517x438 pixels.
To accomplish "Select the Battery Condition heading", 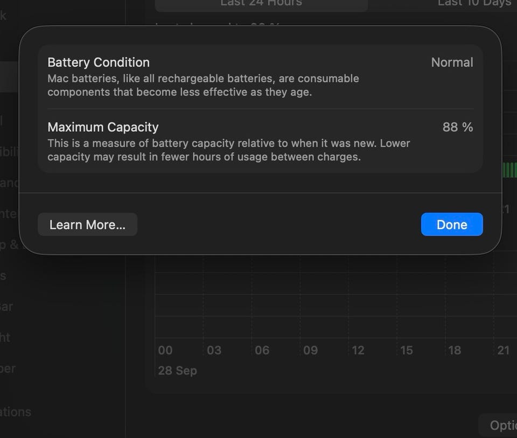I will [x=99, y=62].
